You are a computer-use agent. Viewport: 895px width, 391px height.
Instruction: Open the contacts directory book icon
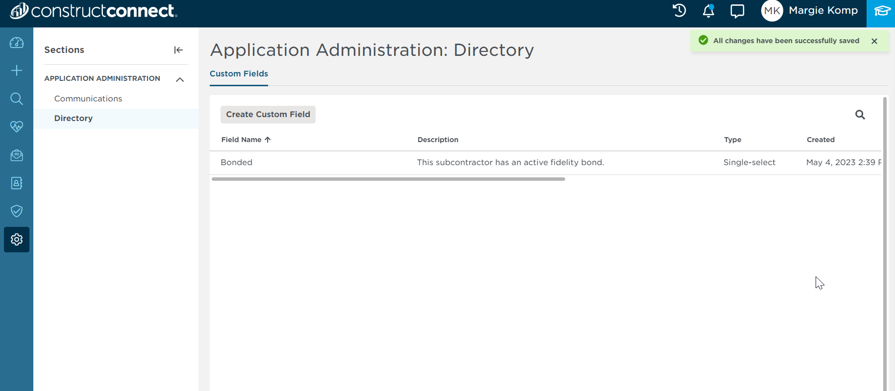point(17,183)
